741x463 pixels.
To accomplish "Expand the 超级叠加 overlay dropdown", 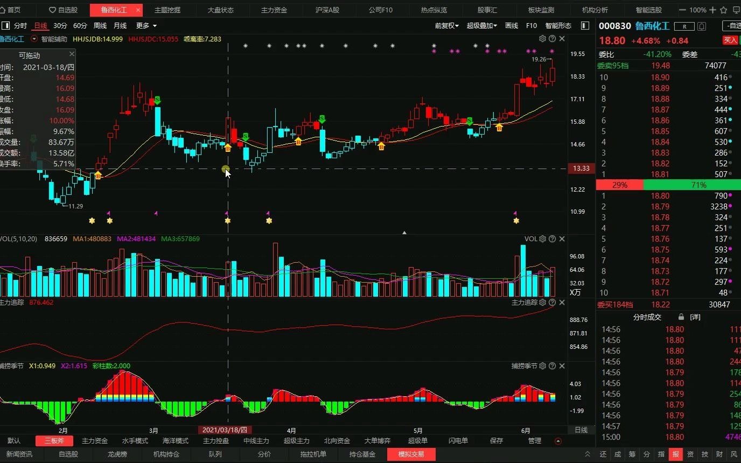I will [x=482, y=25].
